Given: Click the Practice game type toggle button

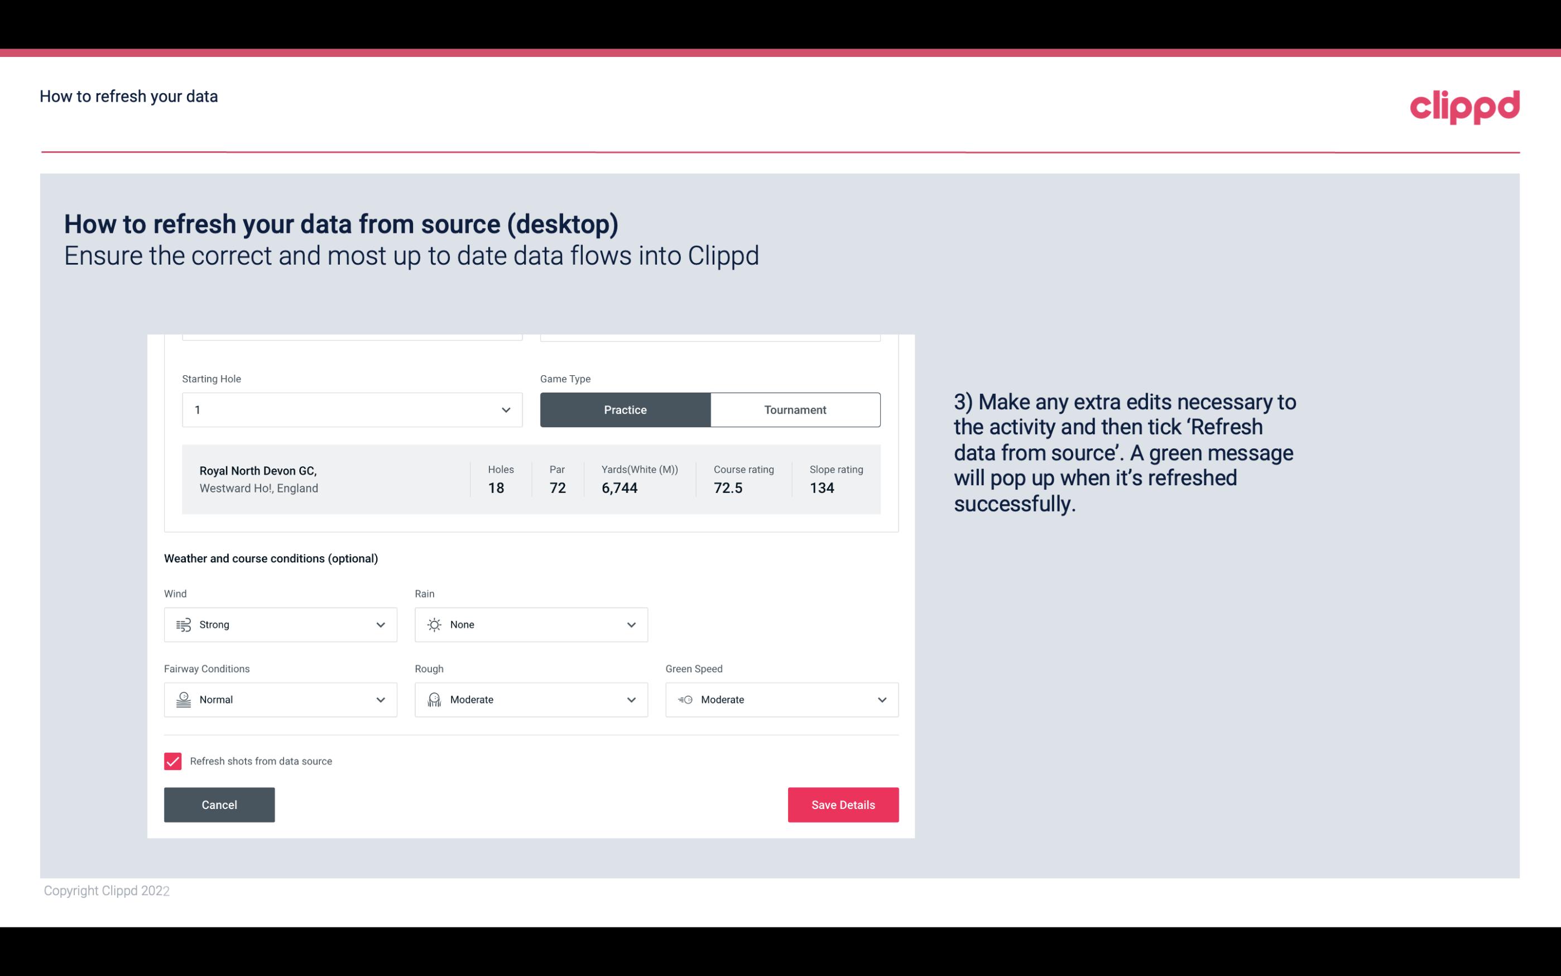Looking at the screenshot, I should click(625, 409).
